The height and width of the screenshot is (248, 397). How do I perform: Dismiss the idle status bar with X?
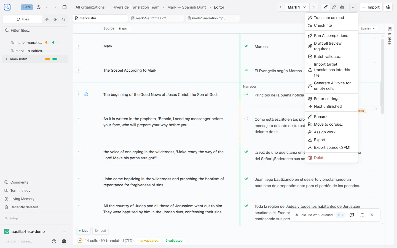point(372,215)
